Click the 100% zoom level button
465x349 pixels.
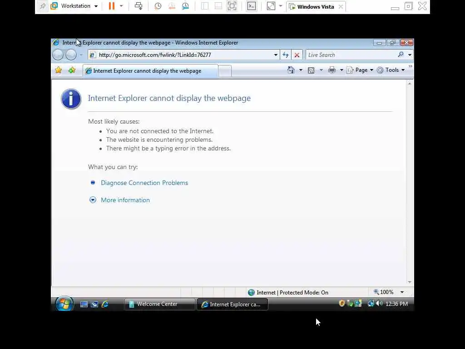383,292
